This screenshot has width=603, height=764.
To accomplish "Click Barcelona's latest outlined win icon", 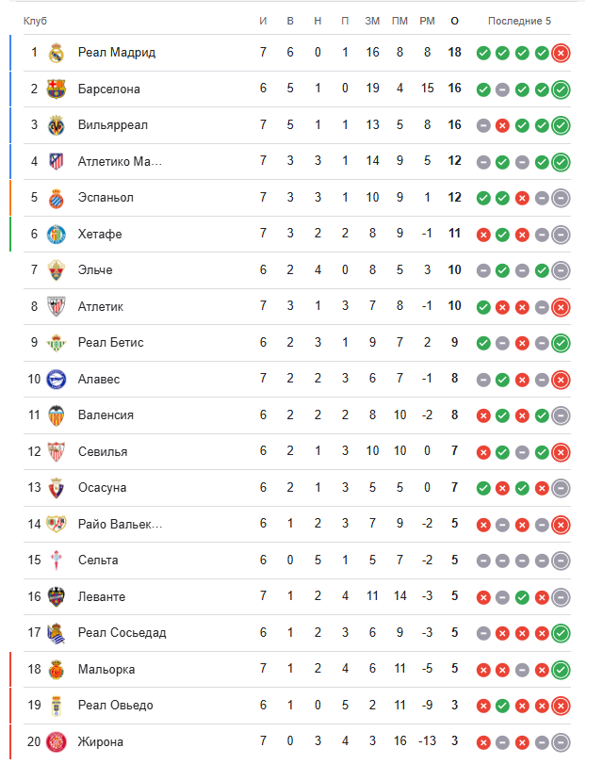I will (x=561, y=89).
